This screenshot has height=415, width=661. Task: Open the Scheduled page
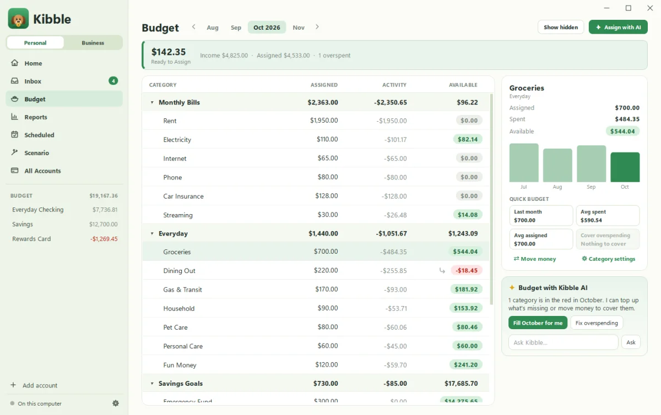coord(64,135)
